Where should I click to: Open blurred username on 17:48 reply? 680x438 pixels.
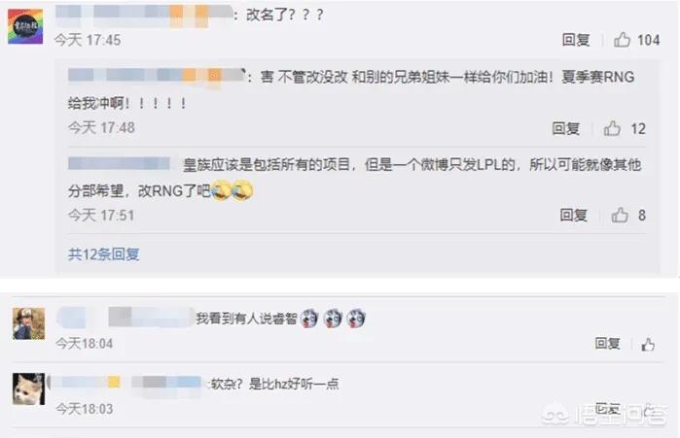pos(156,77)
